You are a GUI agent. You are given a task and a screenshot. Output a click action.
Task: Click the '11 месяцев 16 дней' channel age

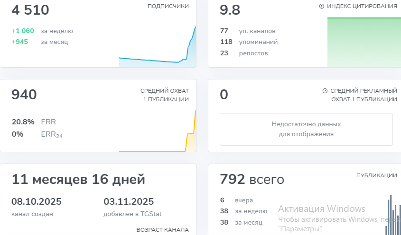[78, 179]
